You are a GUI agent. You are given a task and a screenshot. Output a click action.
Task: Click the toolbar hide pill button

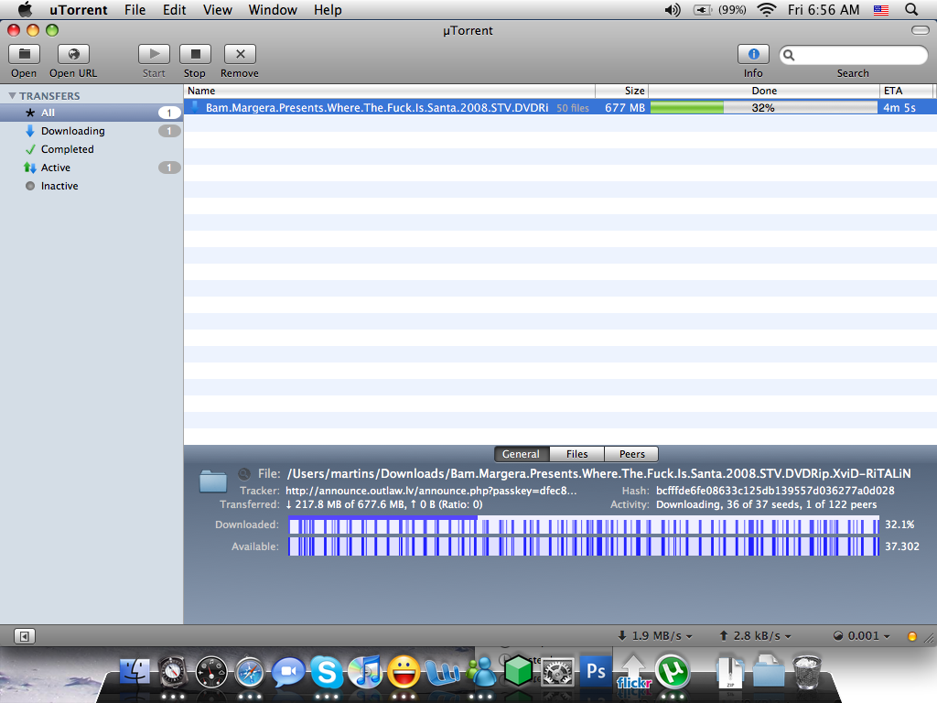(920, 30)
